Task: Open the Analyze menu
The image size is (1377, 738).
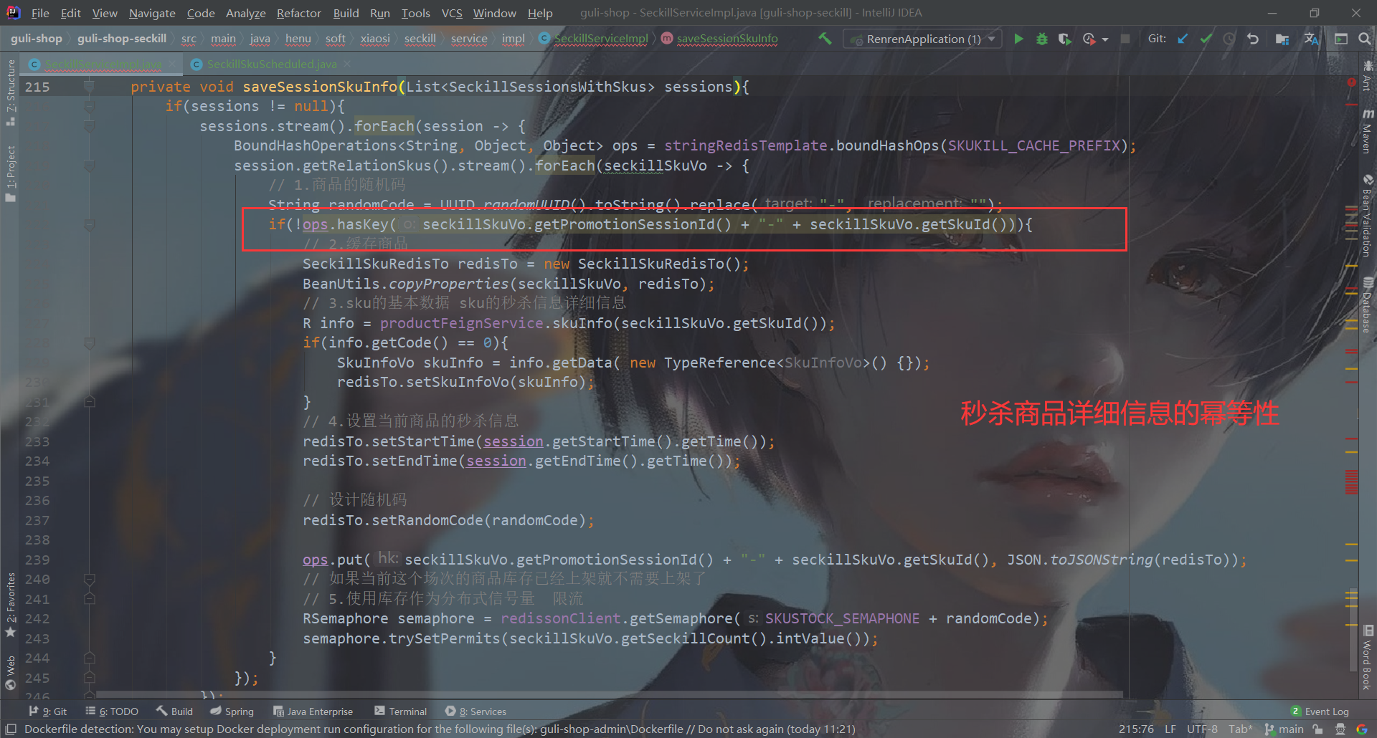Action: (x=246, y=13)
